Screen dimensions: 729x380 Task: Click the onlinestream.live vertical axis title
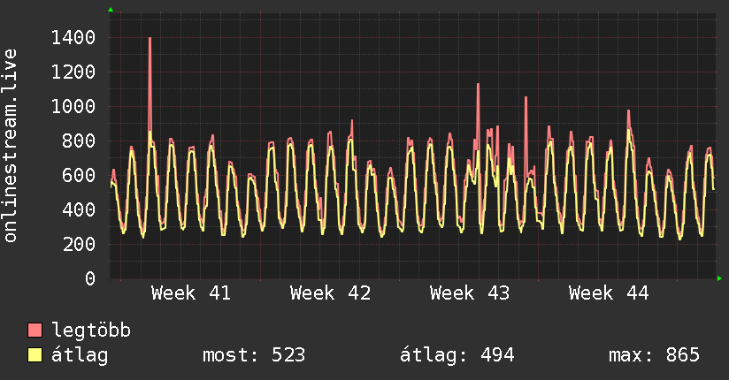tap(11, 146)
